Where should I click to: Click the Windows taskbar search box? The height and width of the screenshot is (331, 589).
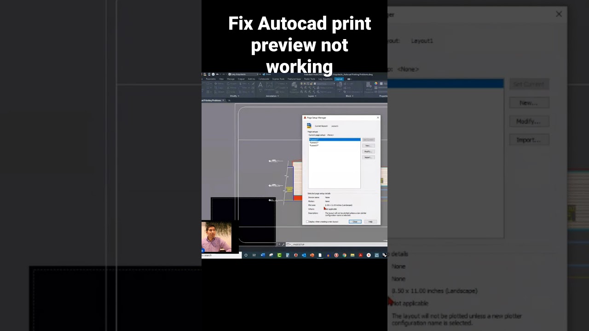[x=221, y=255]
